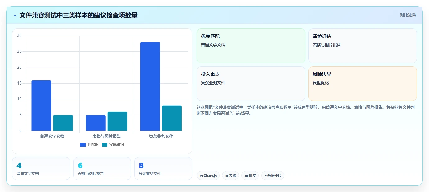Select the stat card showing 6
This screenshot has height=192, width=429.
tap(102, 168)
